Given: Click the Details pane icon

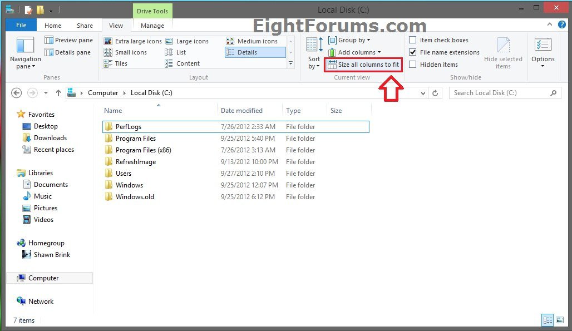Looking at the screenshot, I should pos(49,52).
